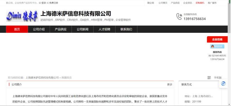The height and width of the screenshot is (106, 231).
Task: Open the 首页 navigation tab
Action: tap(17, 29)
